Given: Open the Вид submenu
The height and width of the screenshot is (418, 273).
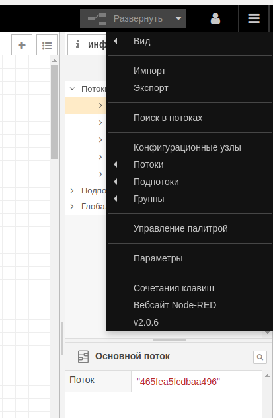Looking at the screenshot, I should [190, 41].
